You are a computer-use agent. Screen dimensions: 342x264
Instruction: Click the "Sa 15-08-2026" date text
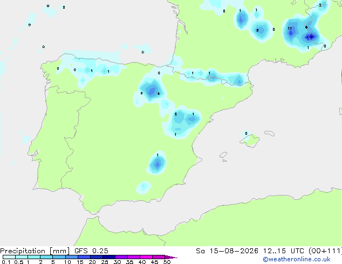point(227,251)
